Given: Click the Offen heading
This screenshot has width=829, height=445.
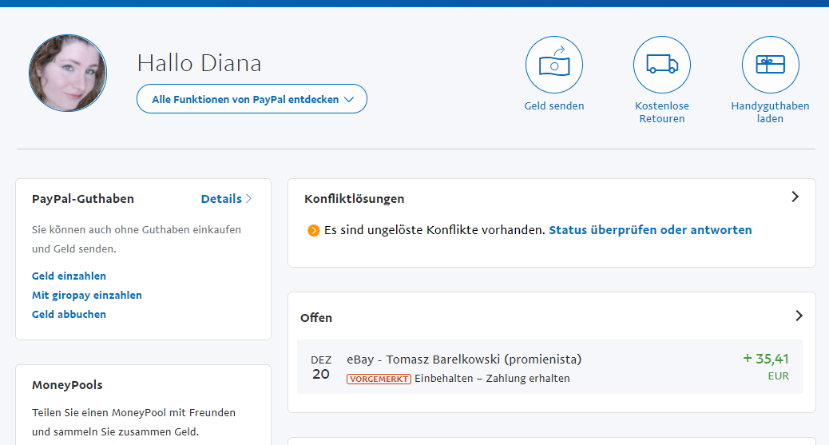Looking at the screenshot, I should coord(316,318).
